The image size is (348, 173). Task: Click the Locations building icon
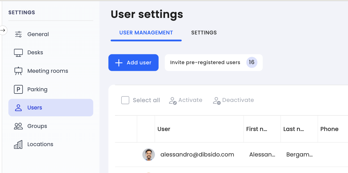18,144
